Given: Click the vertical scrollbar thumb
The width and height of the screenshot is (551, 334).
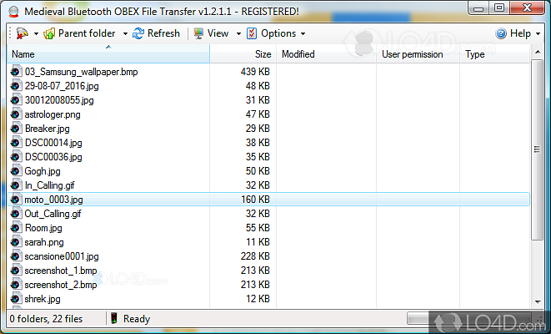Looking at the screenshot, I should pos(538,149).
